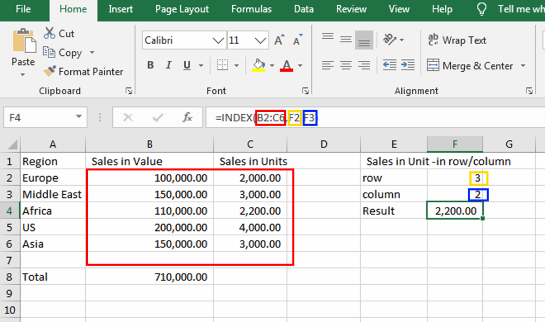Switch to the Formulas tab
Image resolution: width=545 pixels, height=322 pixels.
pyautogui.click(x=251, y=9)
